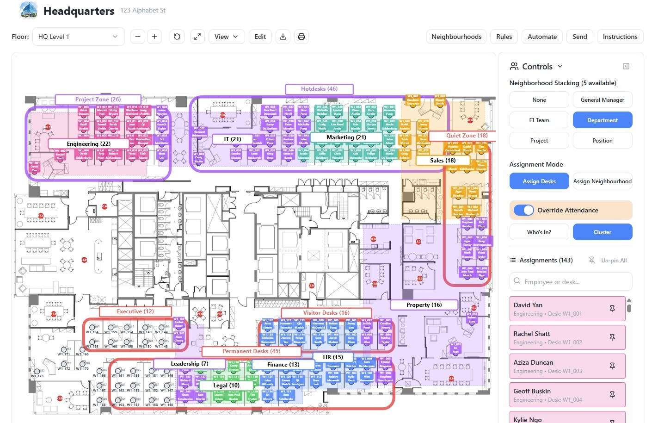Click the search magnifier icon
Screen dimensions: 652x423
(517, 281)
